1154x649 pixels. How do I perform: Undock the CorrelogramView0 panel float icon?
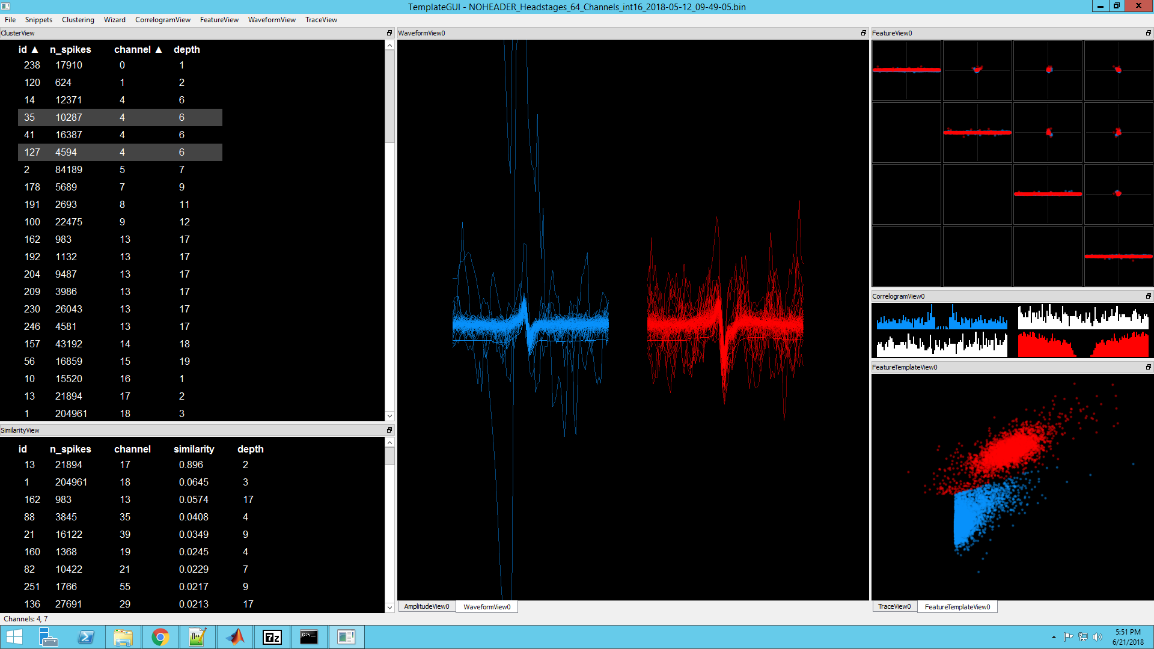point(1148,296)
